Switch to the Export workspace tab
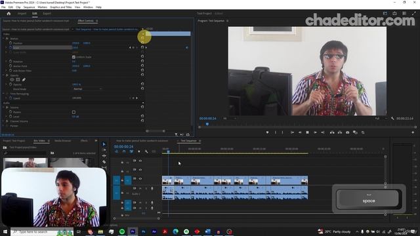The height and width of the screenshot is (236, 420). coord(47,13)
